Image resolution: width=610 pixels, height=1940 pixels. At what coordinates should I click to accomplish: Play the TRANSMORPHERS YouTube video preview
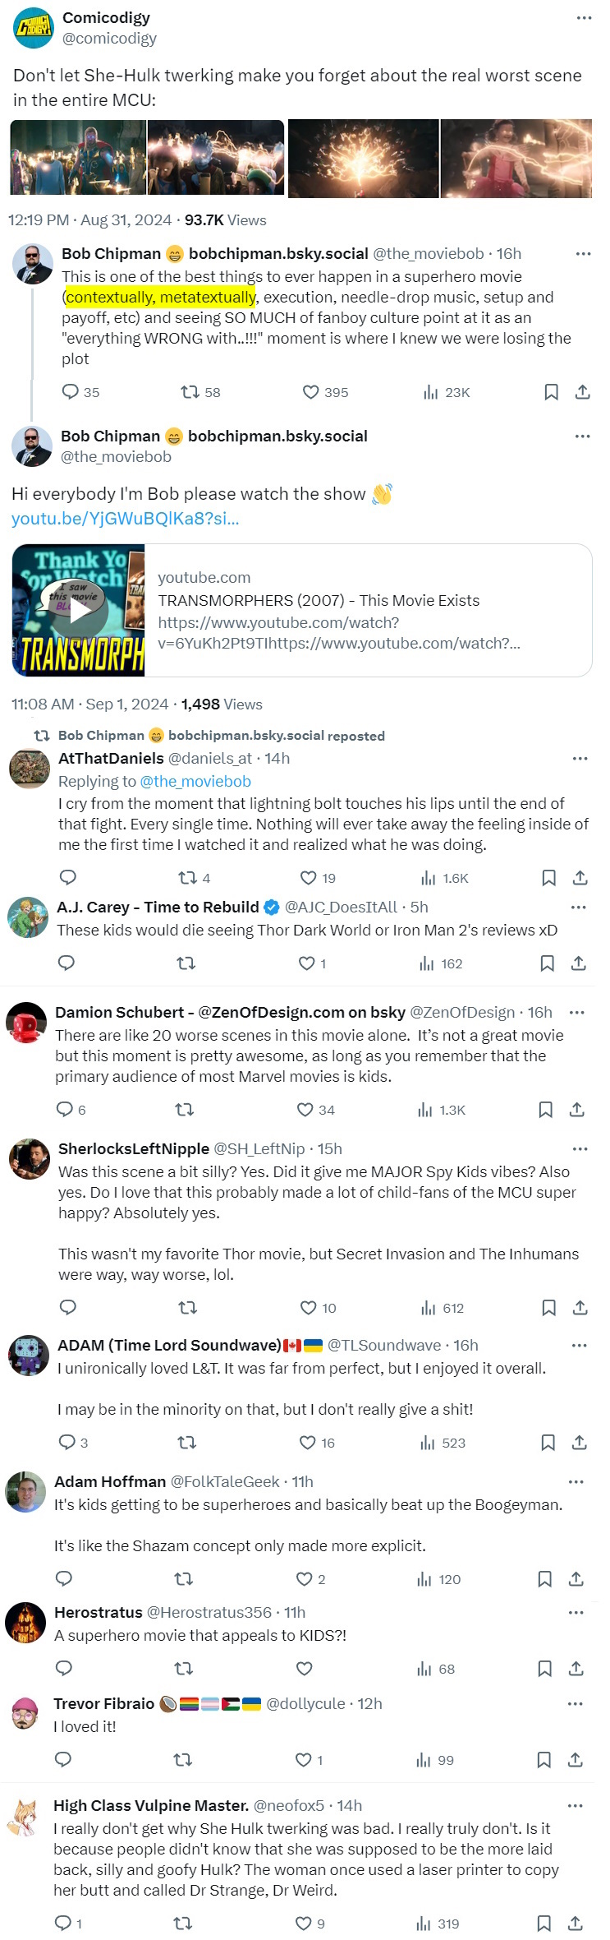[x=79, y=610]
